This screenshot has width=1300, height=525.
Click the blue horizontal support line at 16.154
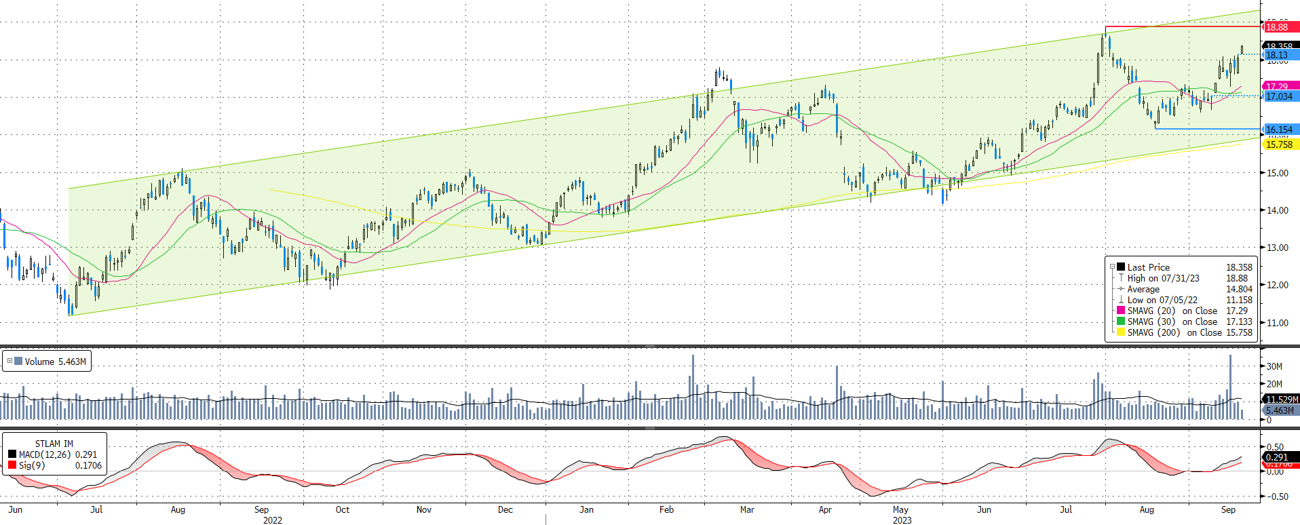pos(1207,128)
